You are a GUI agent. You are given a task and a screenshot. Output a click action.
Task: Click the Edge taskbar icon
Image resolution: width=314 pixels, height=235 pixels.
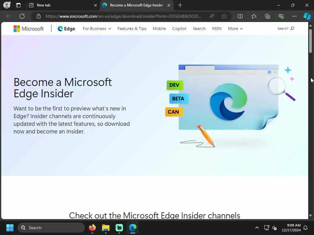[132, 228]
